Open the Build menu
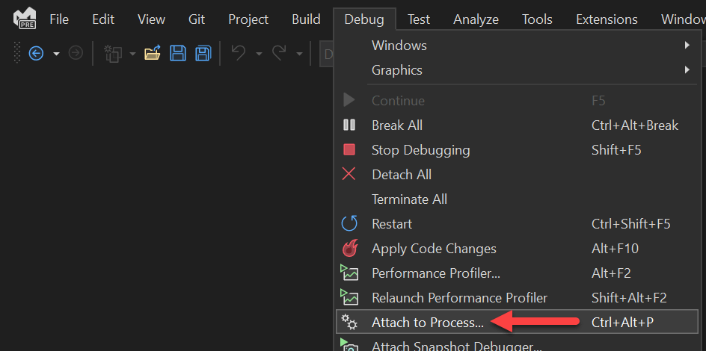Image resolution: width=706 pixels, height=351 pixels. click(x=306, y=19)
